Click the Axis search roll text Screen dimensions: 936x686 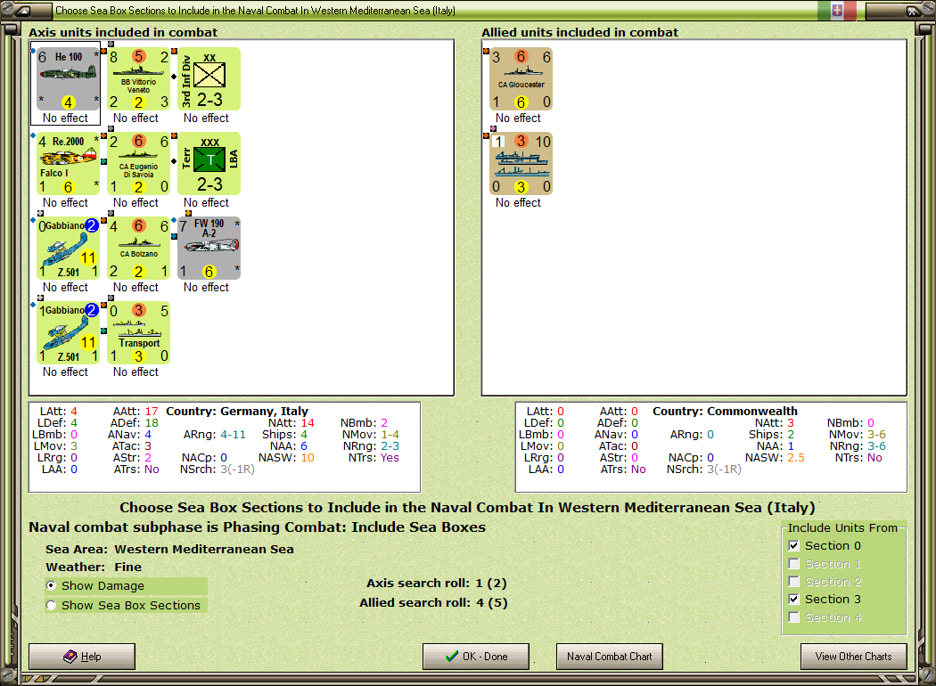click(x=437, y=584)
